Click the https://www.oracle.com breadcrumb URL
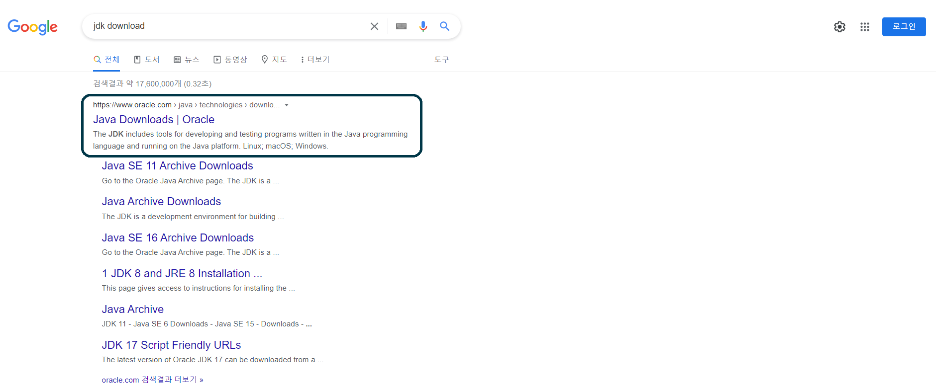The height and width of the screenshot is (392, 936). tap(132, 105)
